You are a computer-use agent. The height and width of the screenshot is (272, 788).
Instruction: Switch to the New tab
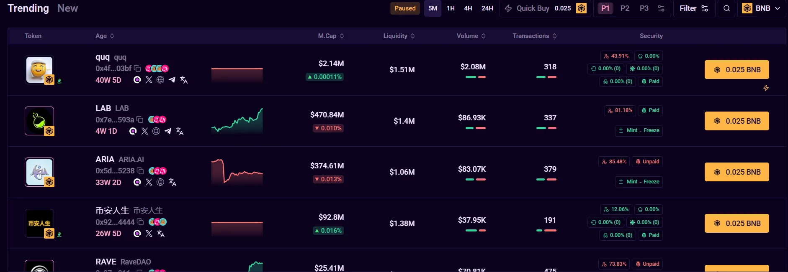coord(67,8)
